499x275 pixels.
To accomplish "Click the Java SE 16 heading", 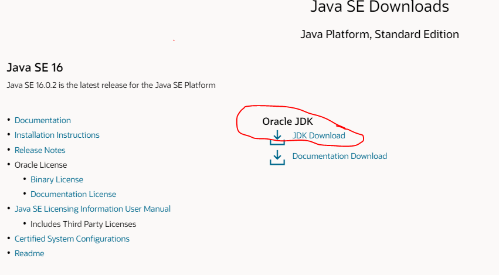I will pyautogui.click(x=35, y=67).
